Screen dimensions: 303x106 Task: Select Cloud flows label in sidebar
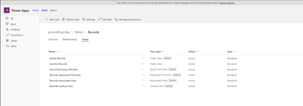click(17, 35)
